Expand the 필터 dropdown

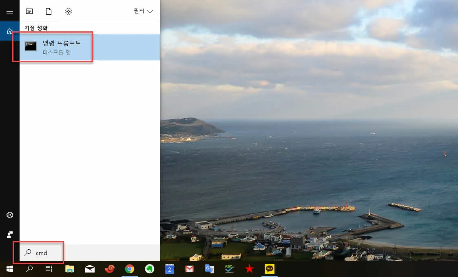(143, 11)
